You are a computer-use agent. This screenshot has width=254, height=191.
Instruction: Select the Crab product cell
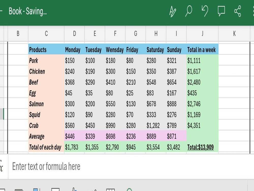click(x=46, y=125)
